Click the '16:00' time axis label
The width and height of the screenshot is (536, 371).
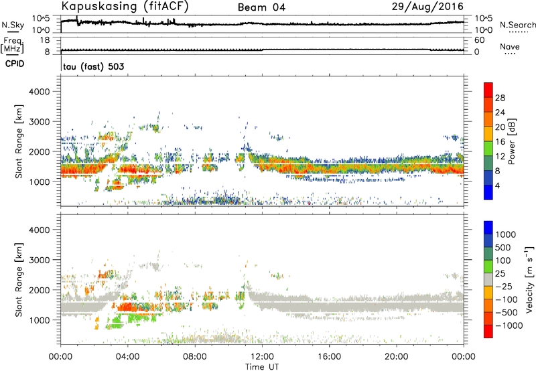(329, 357)
